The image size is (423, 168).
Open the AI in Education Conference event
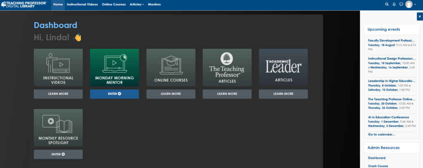388,117
